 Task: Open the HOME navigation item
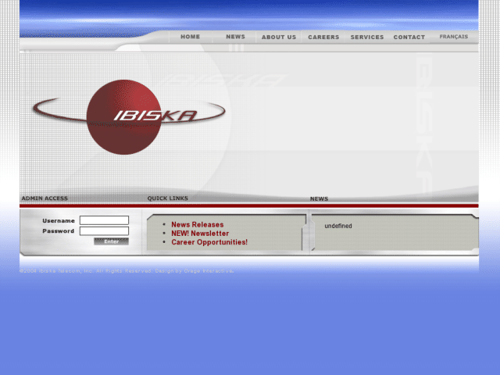click(x=191, y=37)
